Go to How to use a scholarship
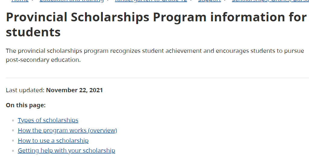The height and width of the screenshot is (161, 309). 53,141
